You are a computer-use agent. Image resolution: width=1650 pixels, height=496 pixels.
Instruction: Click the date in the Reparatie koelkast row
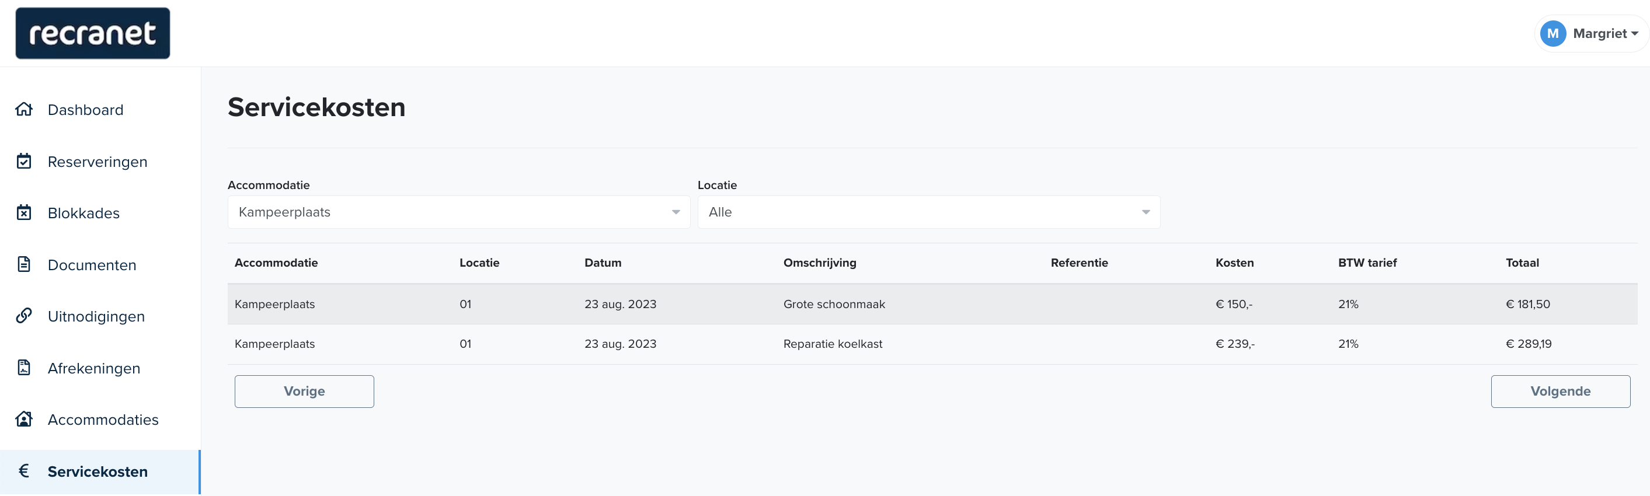point(620,344)
